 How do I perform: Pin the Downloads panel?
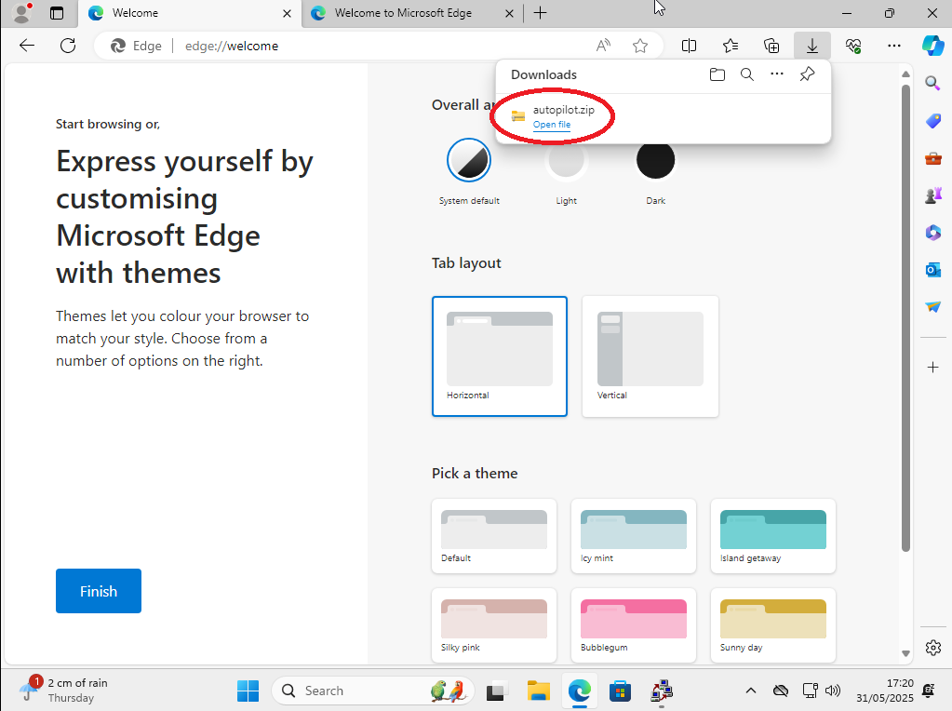click(807, 75)
